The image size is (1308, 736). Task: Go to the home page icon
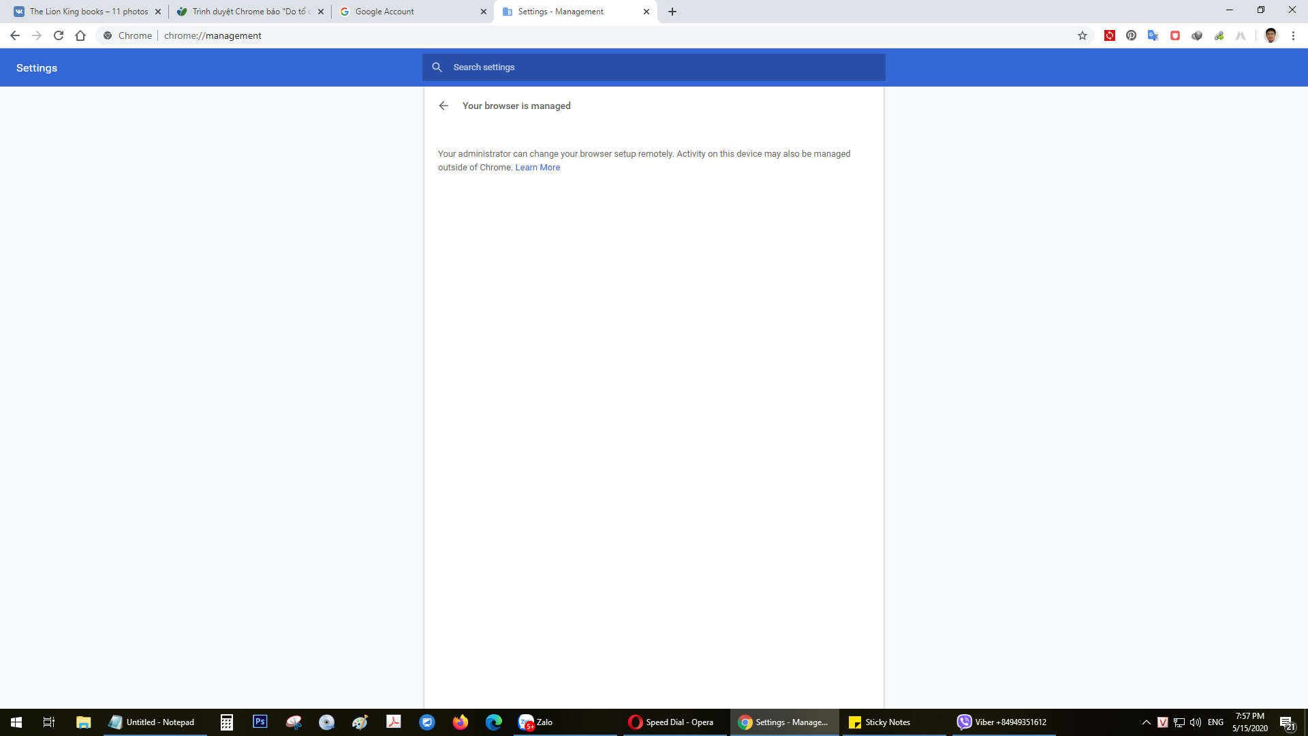(80, 35)
